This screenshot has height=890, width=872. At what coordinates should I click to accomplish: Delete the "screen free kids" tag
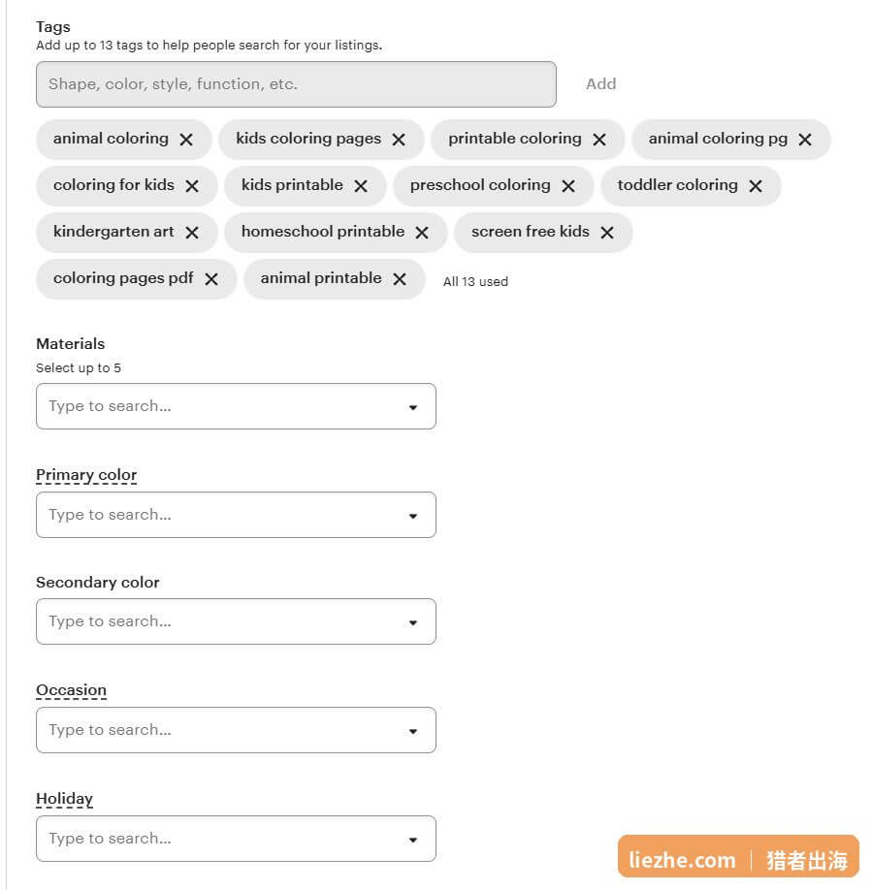[x=607, y=233]
